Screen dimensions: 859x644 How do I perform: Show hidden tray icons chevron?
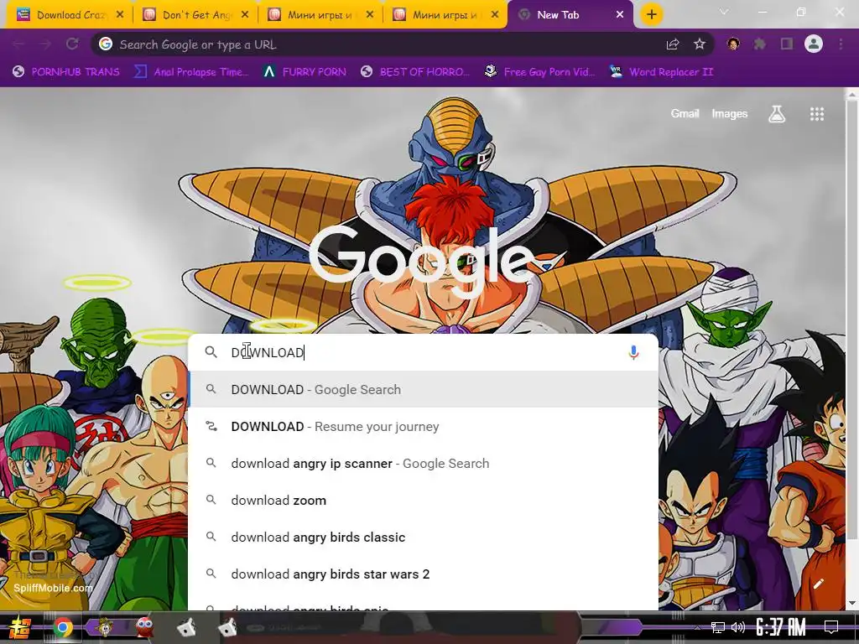[697, 627]
